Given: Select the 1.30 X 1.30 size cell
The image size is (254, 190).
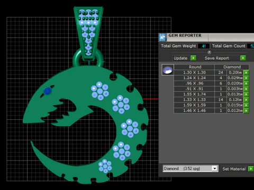Looking at the screenshot, I should pos(194,72).
